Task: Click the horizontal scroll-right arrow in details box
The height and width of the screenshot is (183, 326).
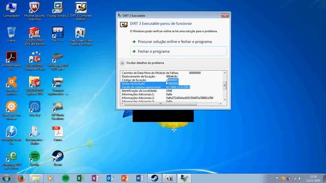Action: click(x=221, y=104)
